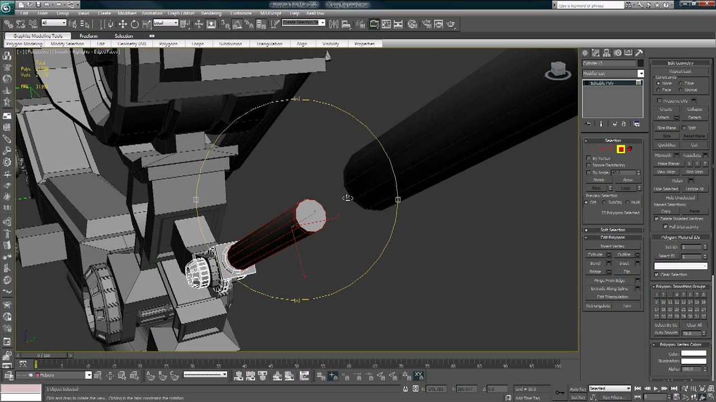Switch to the Freeform ribbon tab
The height and width of the screenshot is (402, 716).
pyautogui.click(x=88, y=36)
